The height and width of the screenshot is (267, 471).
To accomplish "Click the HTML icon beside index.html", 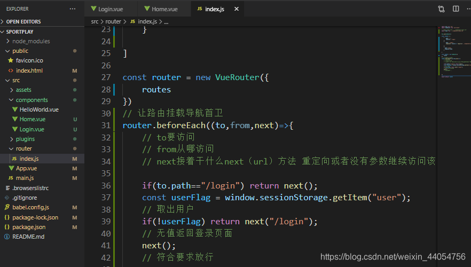I will click(x=11, y=70).
